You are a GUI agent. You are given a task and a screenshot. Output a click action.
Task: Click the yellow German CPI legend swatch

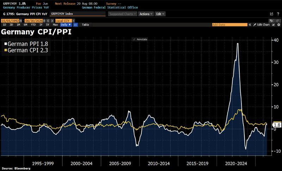[x=6, y=50]
